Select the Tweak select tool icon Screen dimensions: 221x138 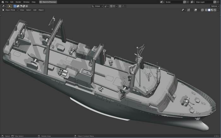click(x=9, y=6)
